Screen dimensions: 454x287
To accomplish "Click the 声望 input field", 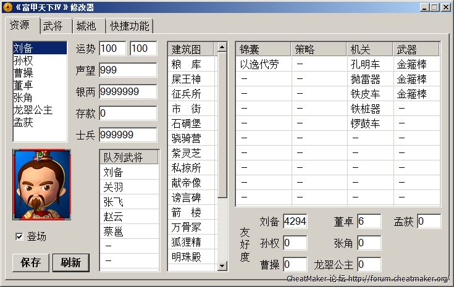I will [x=127, y=70].
